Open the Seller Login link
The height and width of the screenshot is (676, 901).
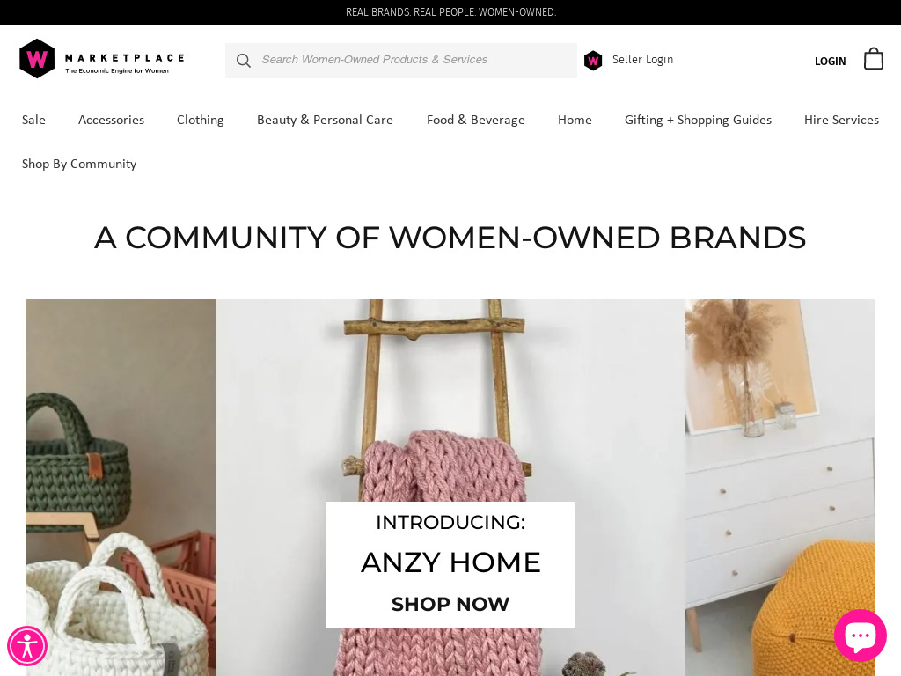[642, 60]
